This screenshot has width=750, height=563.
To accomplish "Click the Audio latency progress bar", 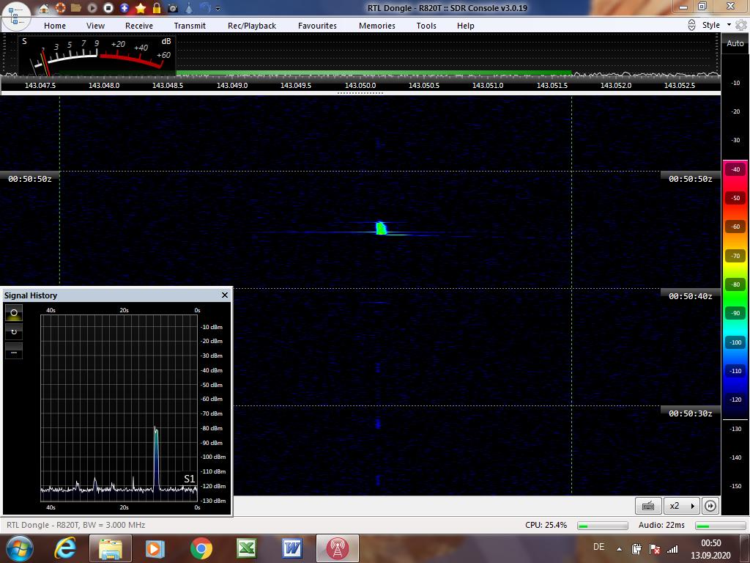I will (719, 526).
